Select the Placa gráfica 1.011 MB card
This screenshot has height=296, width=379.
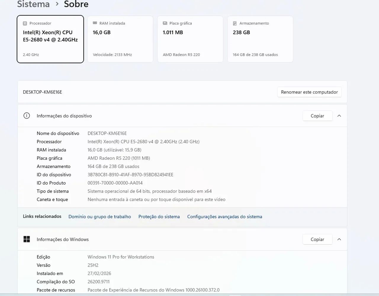point(190,39)
